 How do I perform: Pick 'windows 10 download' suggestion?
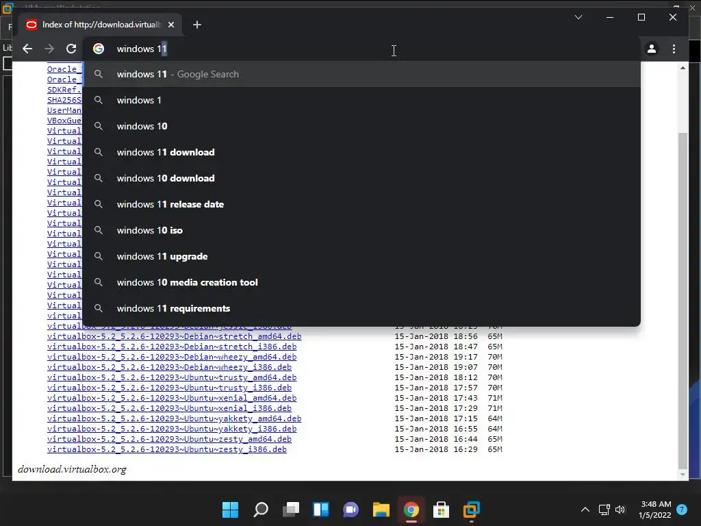click(x=361, y=178)
